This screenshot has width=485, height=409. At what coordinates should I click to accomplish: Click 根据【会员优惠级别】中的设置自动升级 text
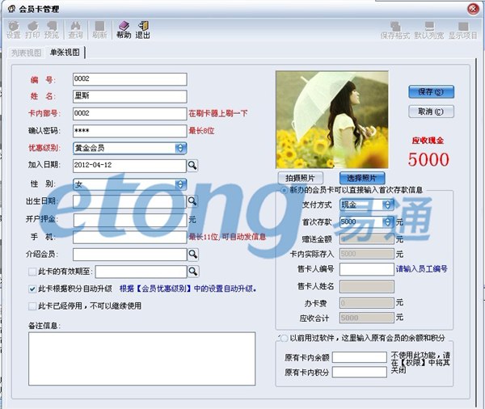pyautogui.click(x=188, y=289)
